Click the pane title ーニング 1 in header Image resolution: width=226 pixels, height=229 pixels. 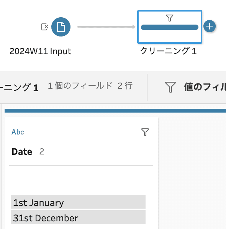pyautogui.click(x=19, y=87)
